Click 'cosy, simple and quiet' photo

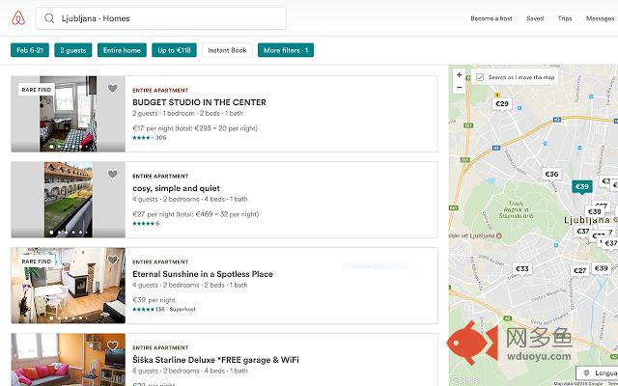pos(68,200)
